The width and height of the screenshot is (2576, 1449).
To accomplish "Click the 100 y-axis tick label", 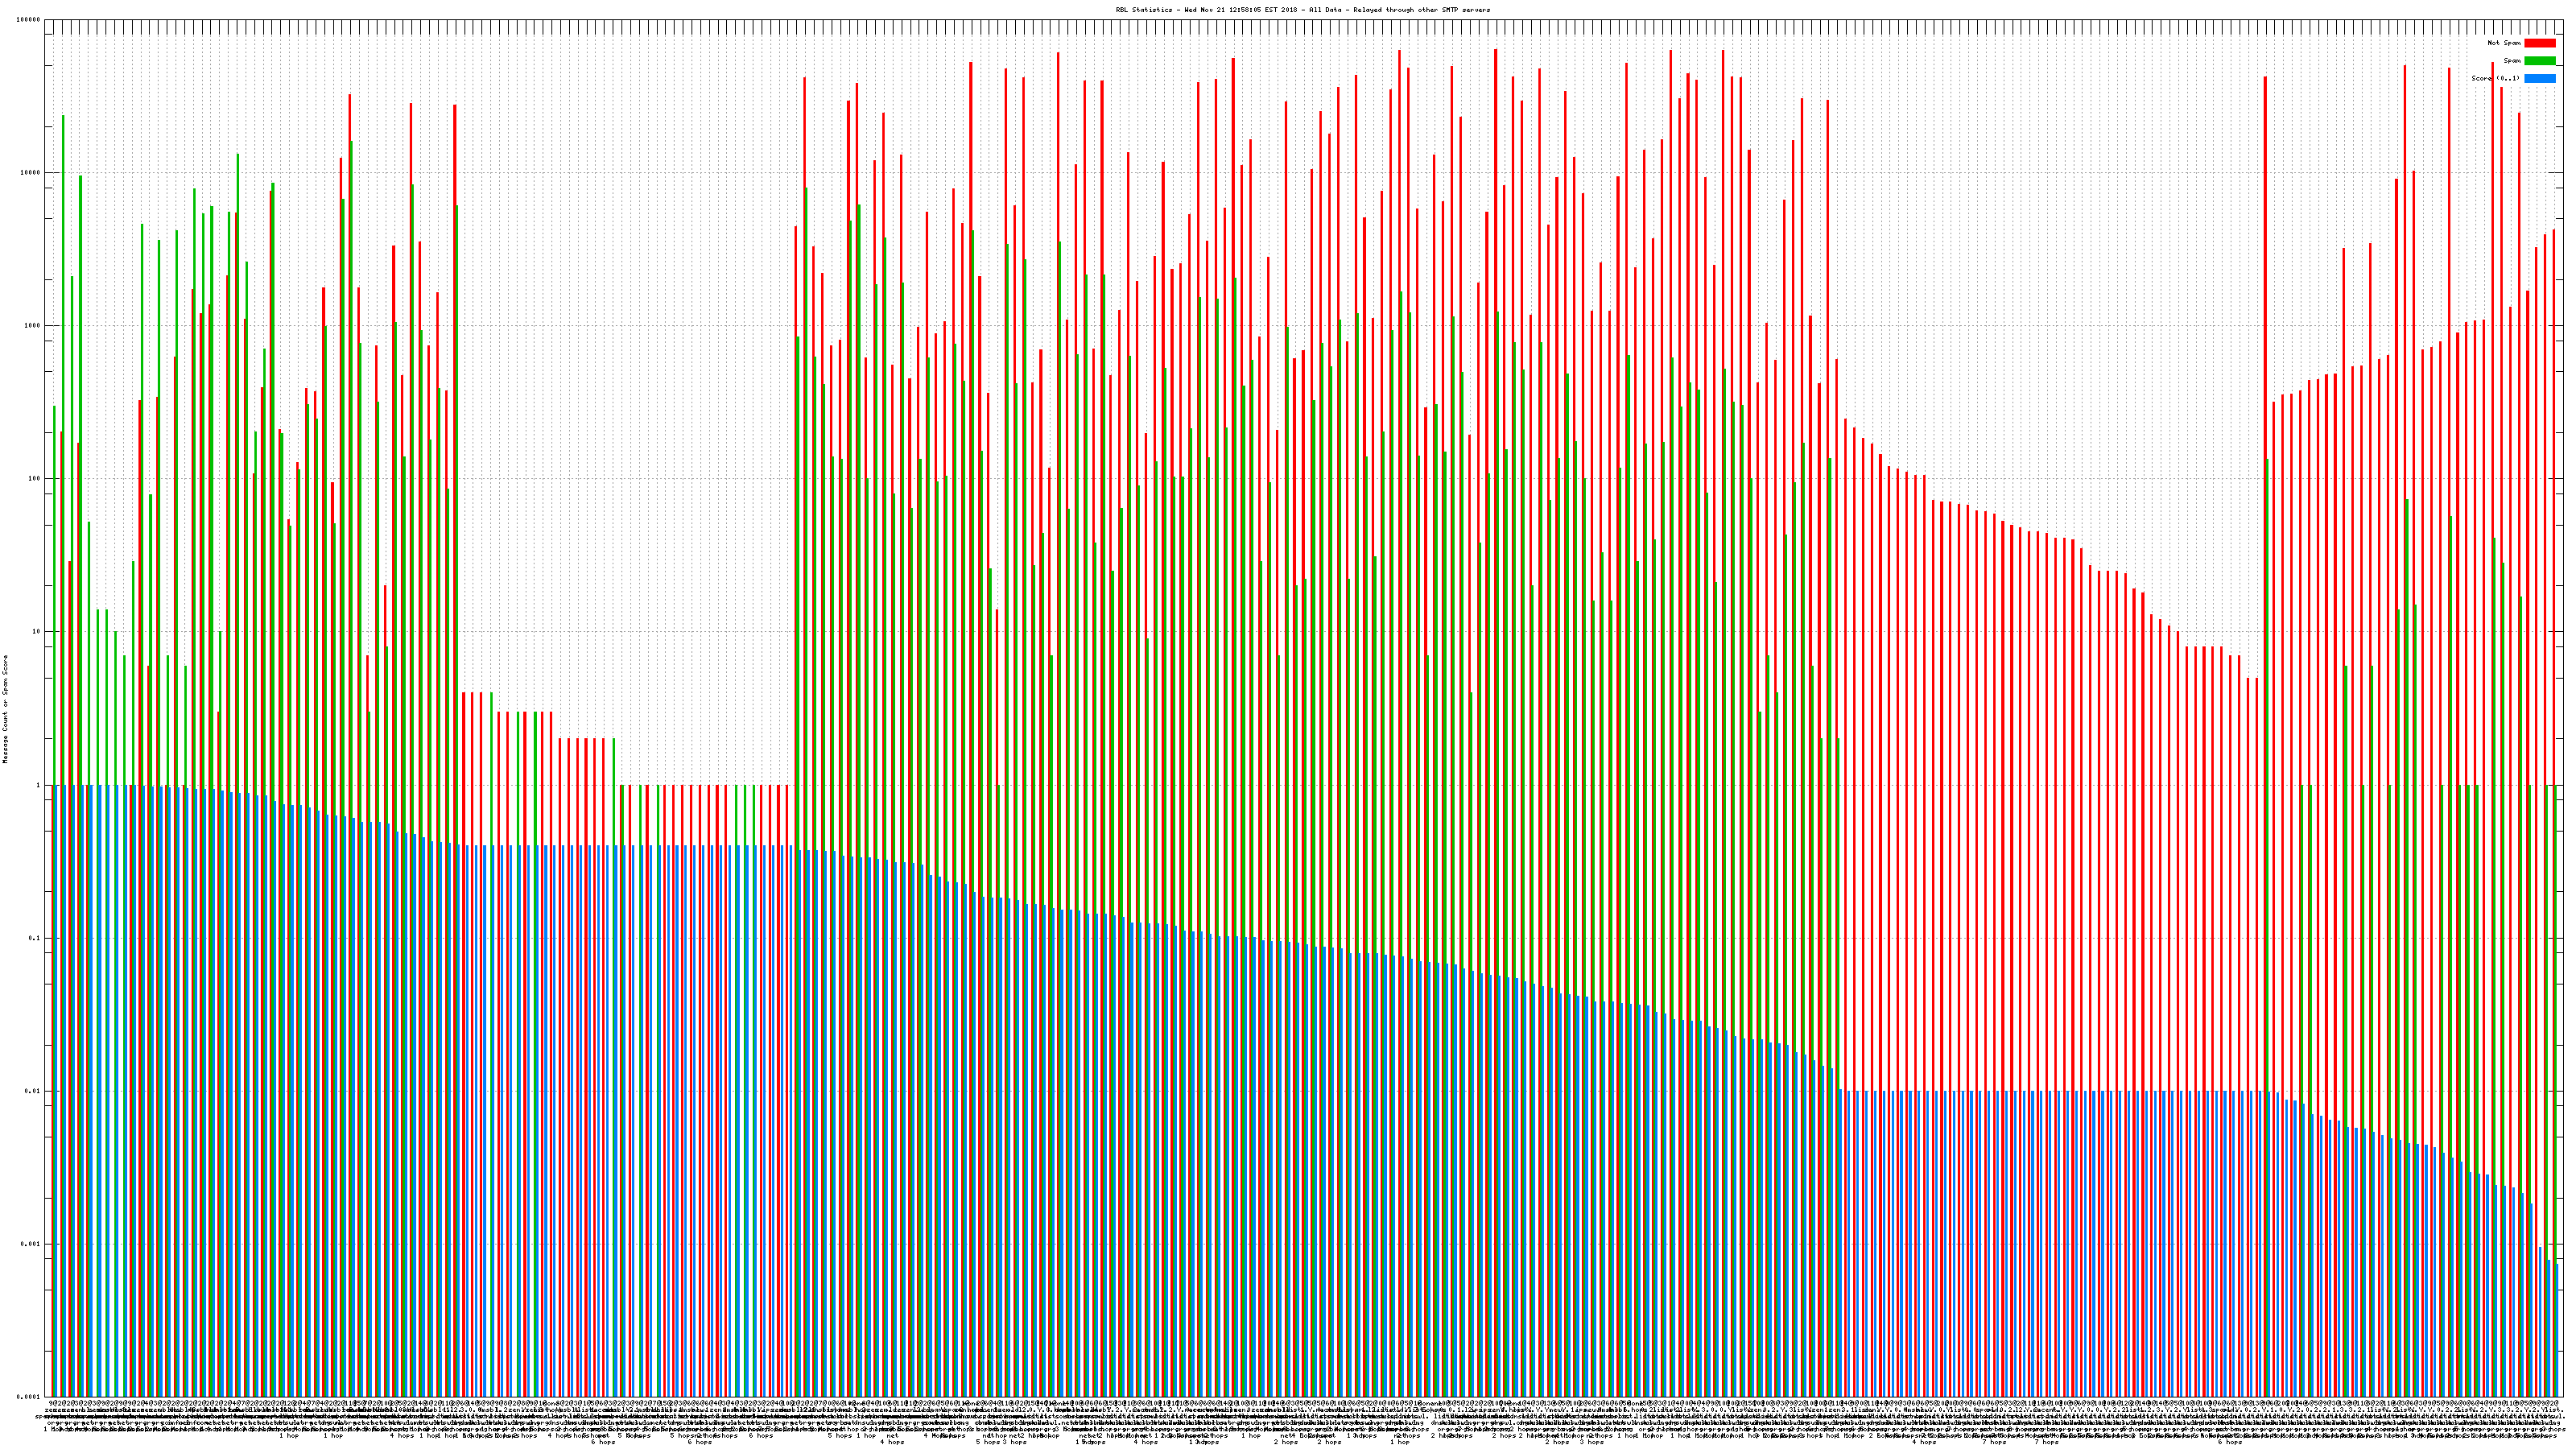I will coord(34,479).
